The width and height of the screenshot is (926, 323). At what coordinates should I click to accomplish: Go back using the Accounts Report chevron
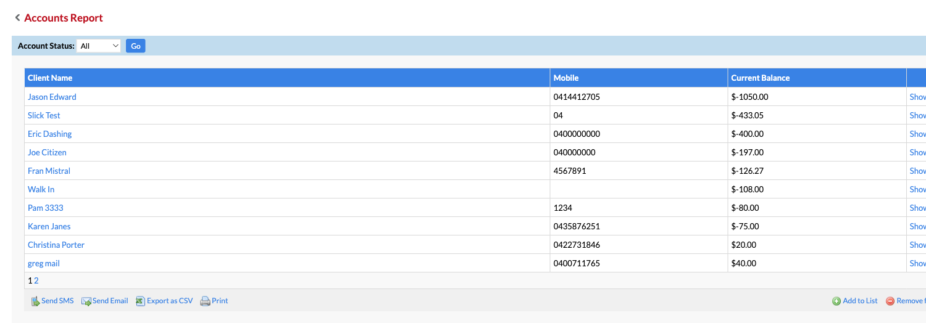18,18
